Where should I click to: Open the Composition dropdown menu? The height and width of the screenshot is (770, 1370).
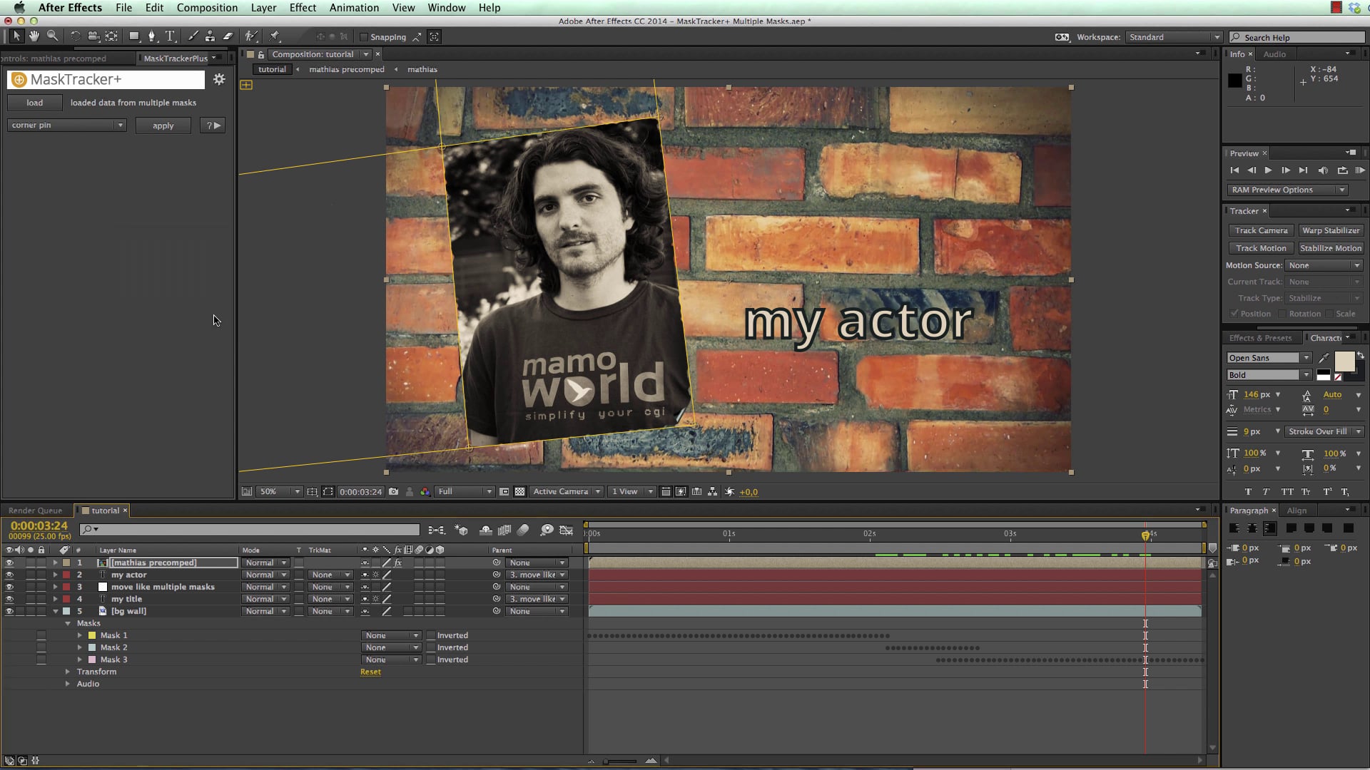click(208, 8)
